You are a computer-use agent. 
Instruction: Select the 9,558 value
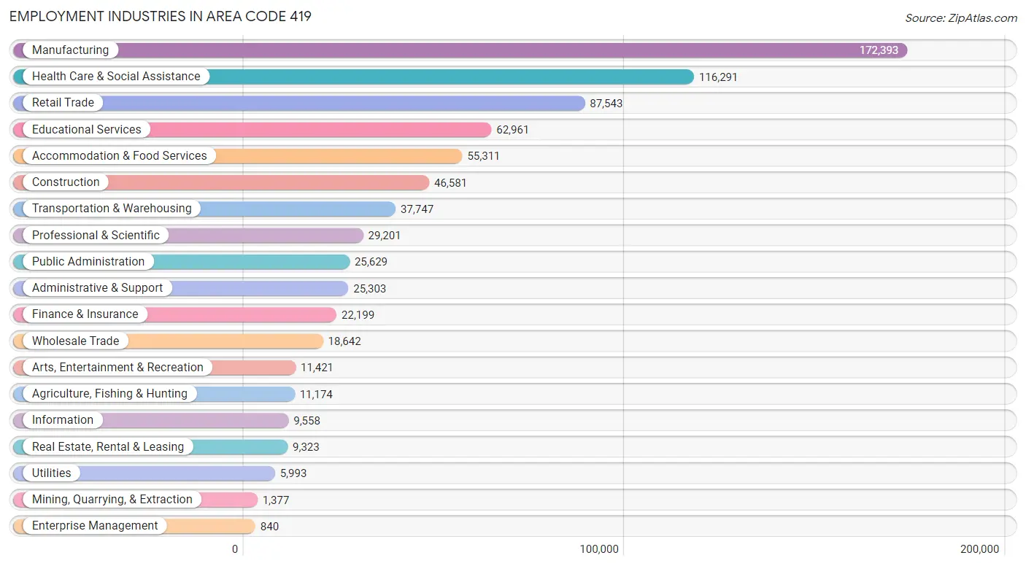click(x=307, y=420)
